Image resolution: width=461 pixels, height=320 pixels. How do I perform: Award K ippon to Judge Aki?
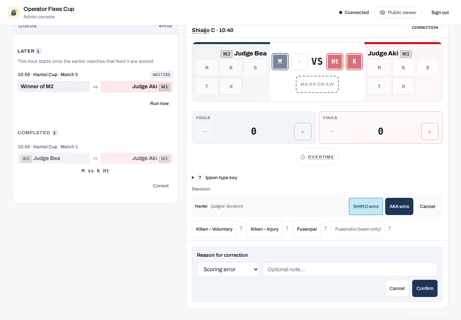(403, 68)
